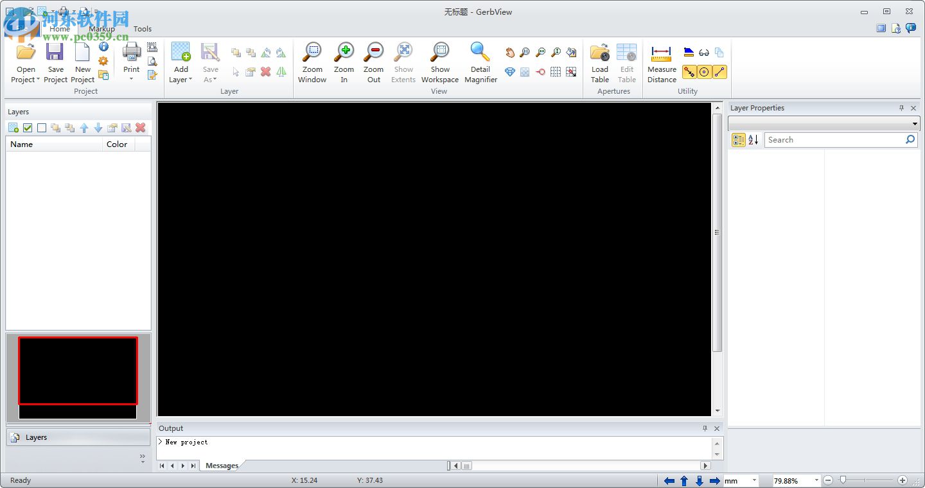Screen dimensions: 925x488
Task: Click the Zoom Window tool
Action: (312, 63)
